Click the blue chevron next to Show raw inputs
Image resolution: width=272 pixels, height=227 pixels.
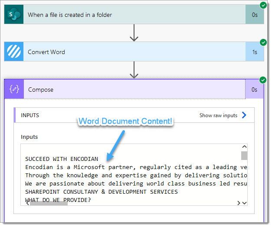pos(244,115)
